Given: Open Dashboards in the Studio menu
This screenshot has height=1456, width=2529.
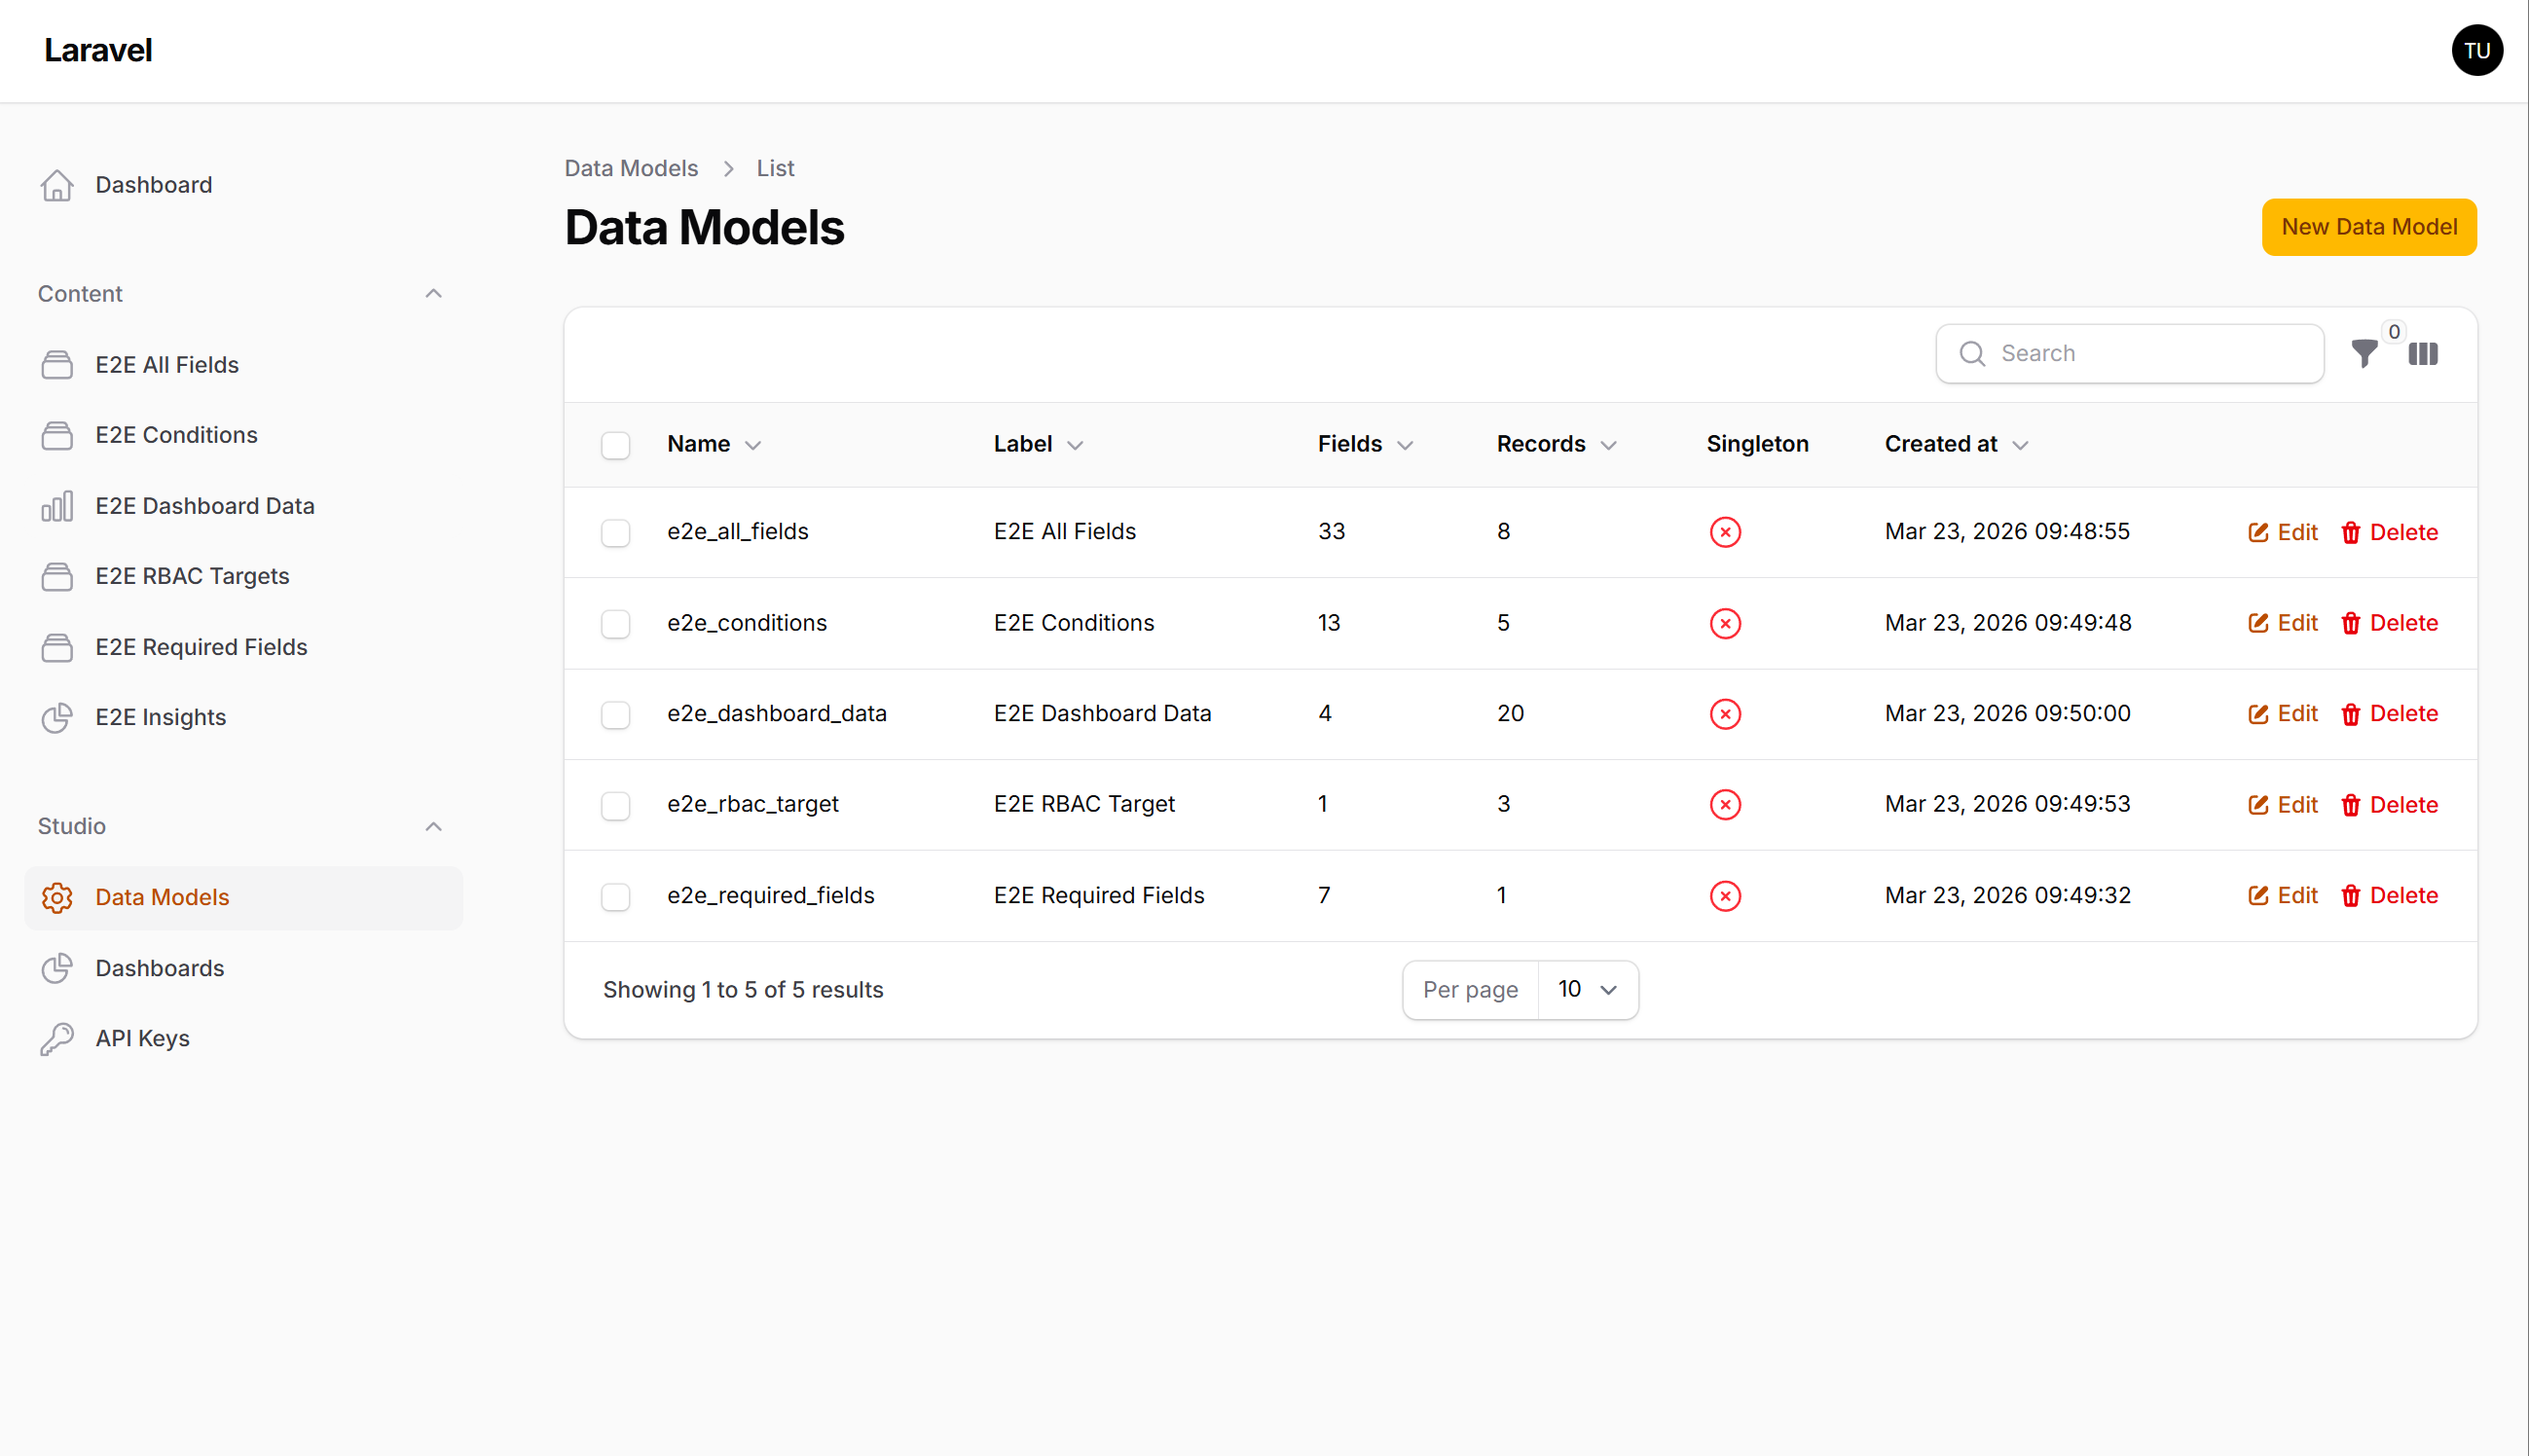Looking at the screenshot, I should (160, 968).
